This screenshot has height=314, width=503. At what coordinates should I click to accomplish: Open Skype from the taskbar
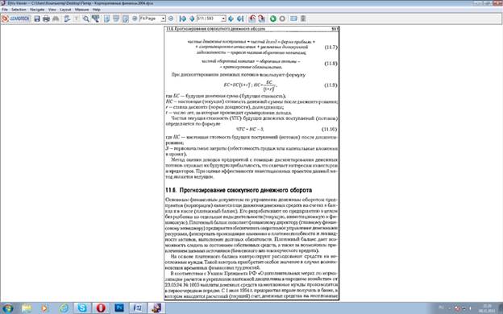82,308
